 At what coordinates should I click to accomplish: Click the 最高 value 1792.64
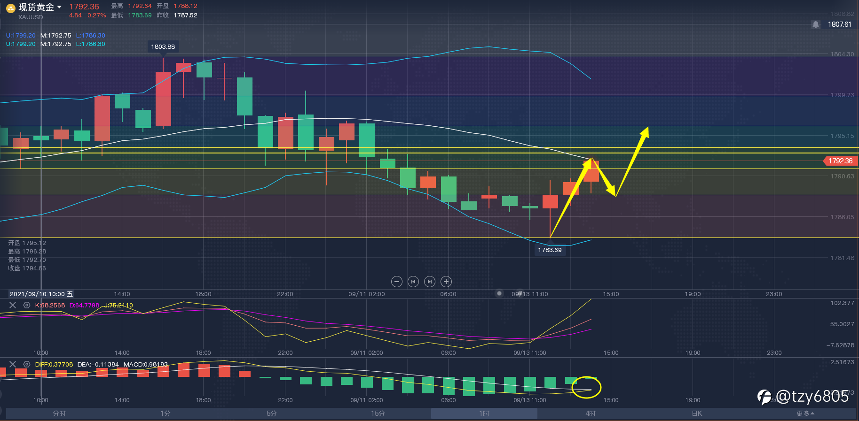tap(140, 6)
